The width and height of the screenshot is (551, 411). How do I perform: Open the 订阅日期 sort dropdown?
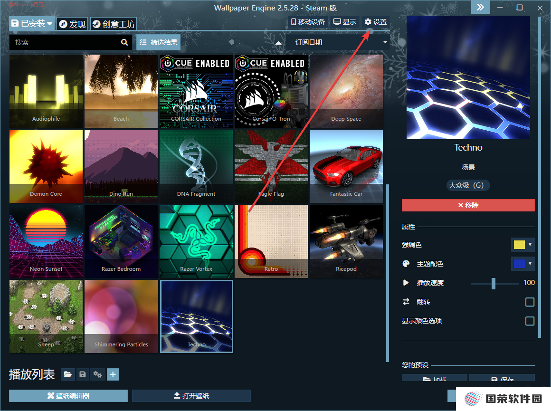tap(338, 42)
